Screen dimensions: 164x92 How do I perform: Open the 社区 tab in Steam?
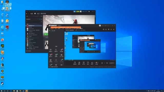[x=38, y=14]
